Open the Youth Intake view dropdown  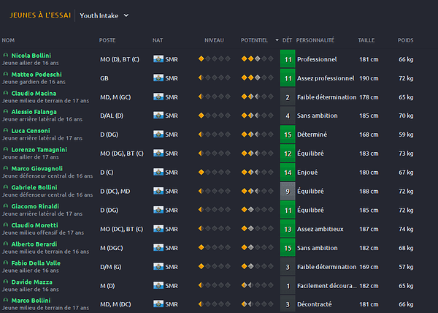[104, 15]
